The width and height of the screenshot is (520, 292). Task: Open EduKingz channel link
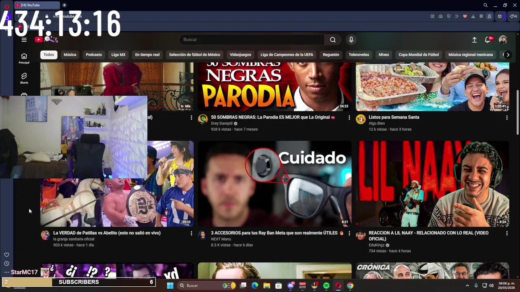(x=377, y=245)
